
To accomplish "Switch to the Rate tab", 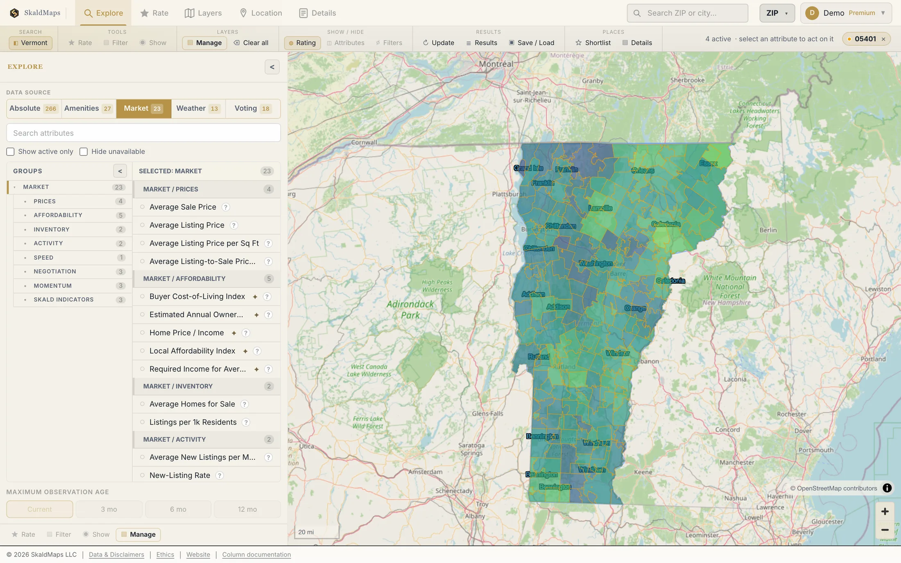I will coord(154,13).
